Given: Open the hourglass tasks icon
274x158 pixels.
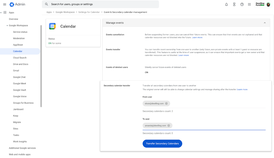Looking at the screenshot, I should (234, 5).
